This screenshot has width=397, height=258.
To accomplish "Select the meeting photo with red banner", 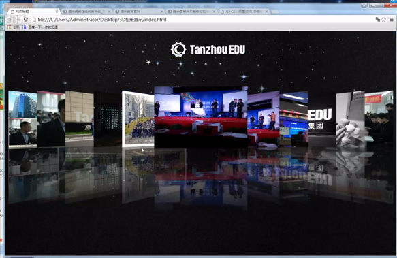I will (379, 118).
